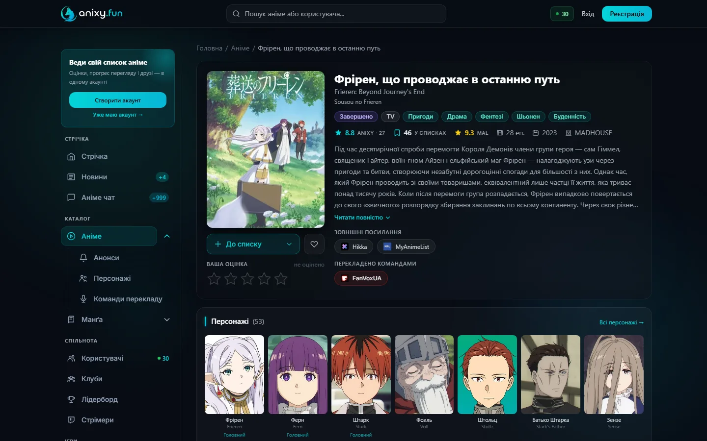Click the studio building icon near MADHOUSE
The image size is (707, 441).
(x=569, y=133)
